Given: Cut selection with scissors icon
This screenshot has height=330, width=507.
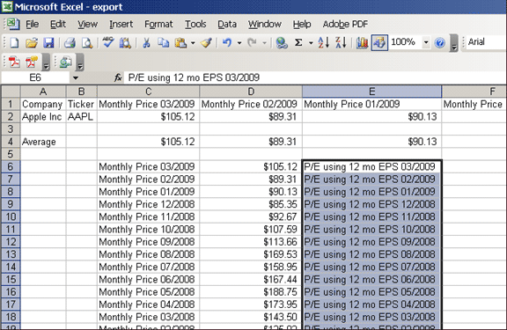Looking at the screenshot, I should [x=146, y=42].
